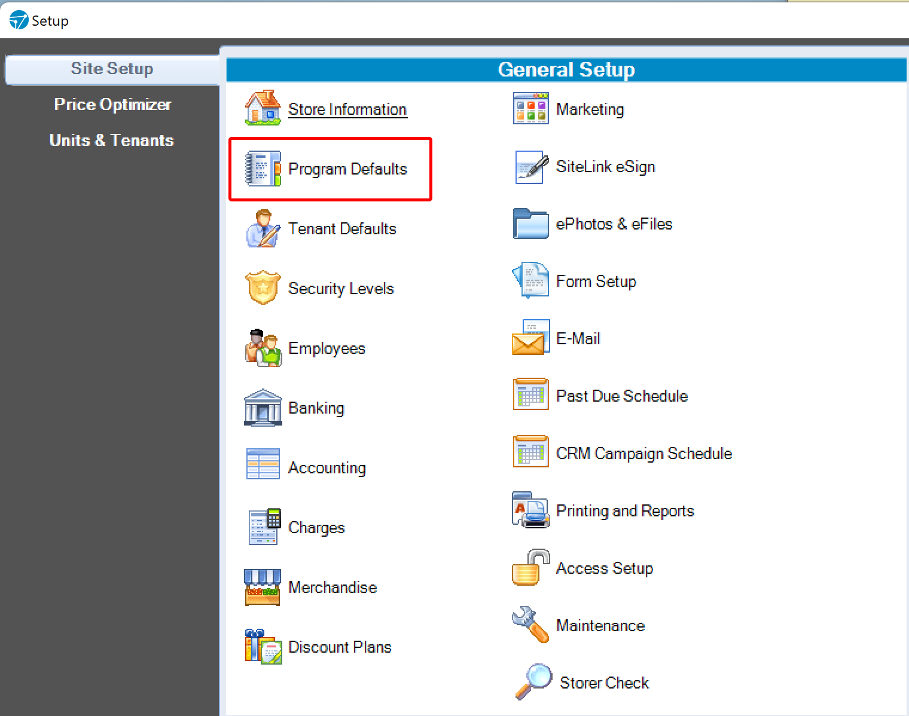Open Tenant Defaults settings
909x716 pixels.
click(x=342, y=229)
